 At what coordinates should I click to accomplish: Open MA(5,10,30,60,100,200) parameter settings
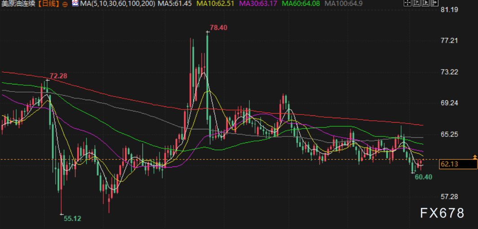click(117, 4)
